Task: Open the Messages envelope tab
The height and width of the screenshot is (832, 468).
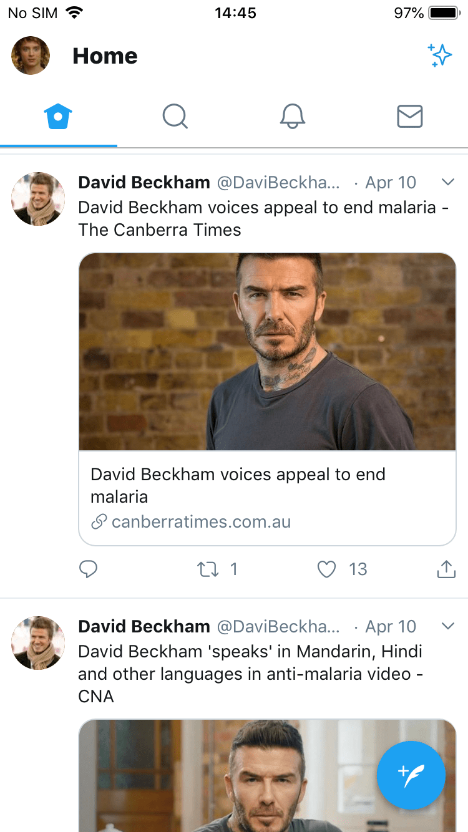Action: click(410, 117)
